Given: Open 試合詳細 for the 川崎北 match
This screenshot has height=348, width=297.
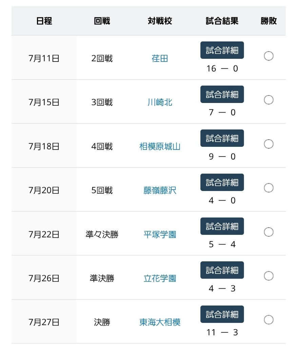Looking at the screenshot, I should tap(222, 94).
